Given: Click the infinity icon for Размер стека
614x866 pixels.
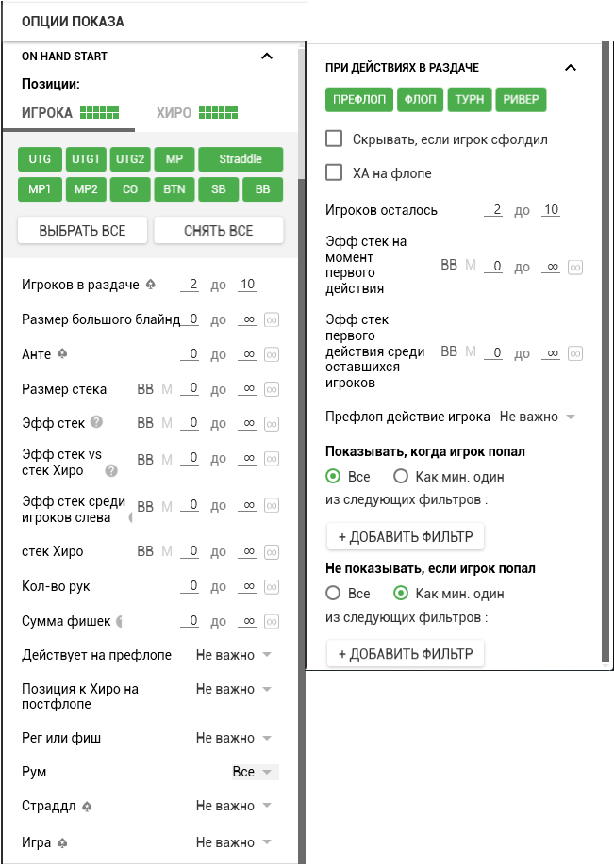Looking at the screenshot, I should pyautogui.click(x=272, y=389).
